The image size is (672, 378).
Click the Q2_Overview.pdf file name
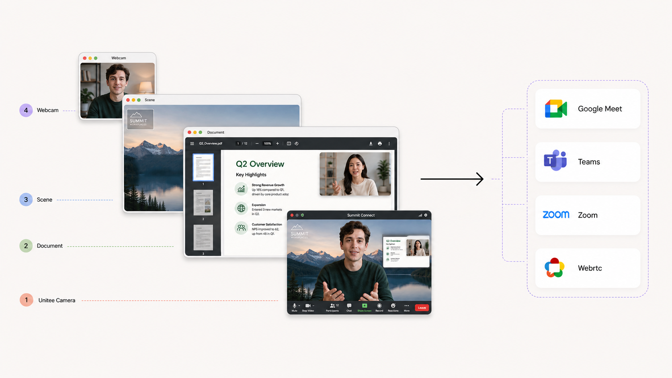click(211, 143)
